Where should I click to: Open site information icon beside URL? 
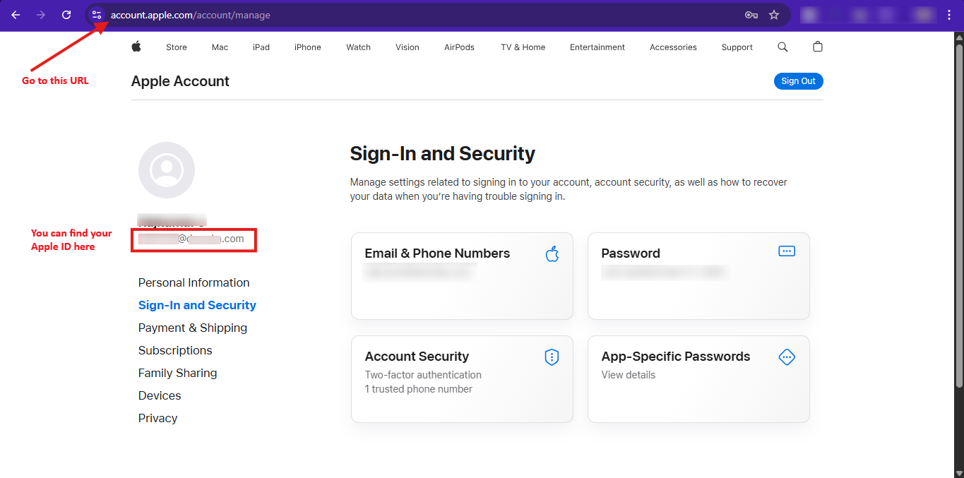coord(97,15)
